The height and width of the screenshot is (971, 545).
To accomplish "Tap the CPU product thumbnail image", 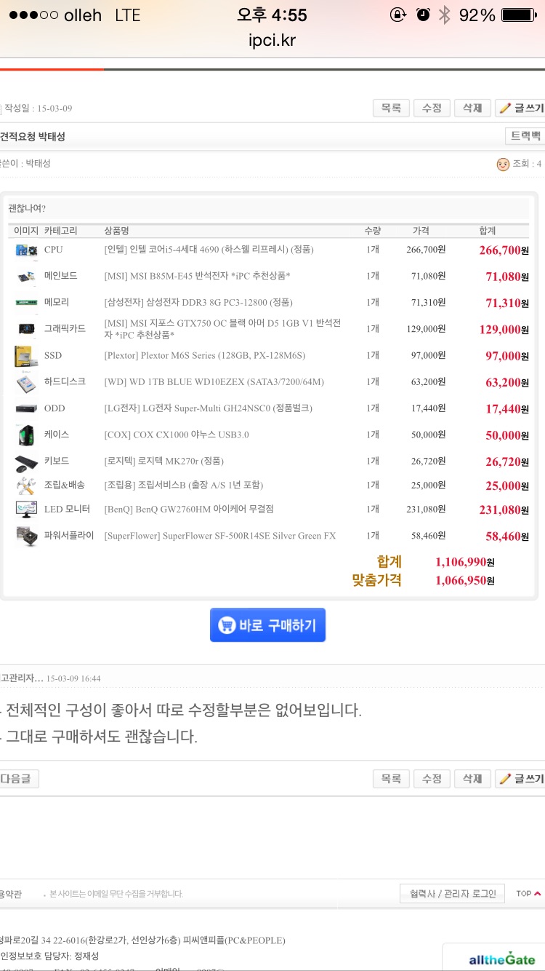I will point(26,250).
